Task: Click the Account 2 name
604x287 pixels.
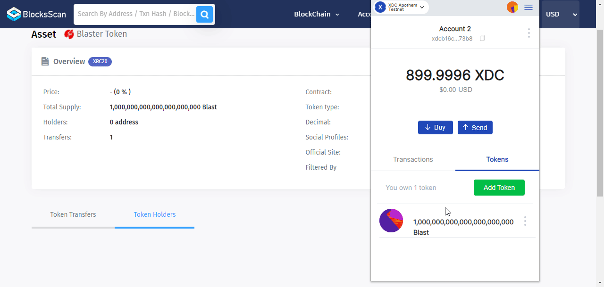Action: coord(455,29)
